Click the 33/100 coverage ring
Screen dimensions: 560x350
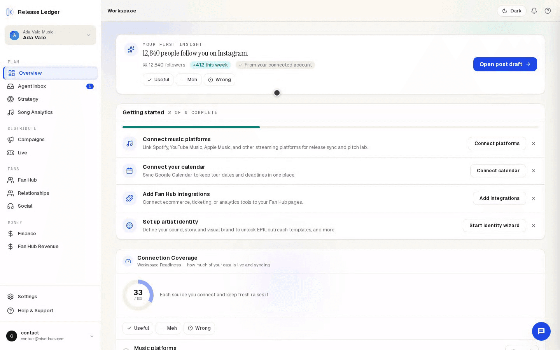138,295
